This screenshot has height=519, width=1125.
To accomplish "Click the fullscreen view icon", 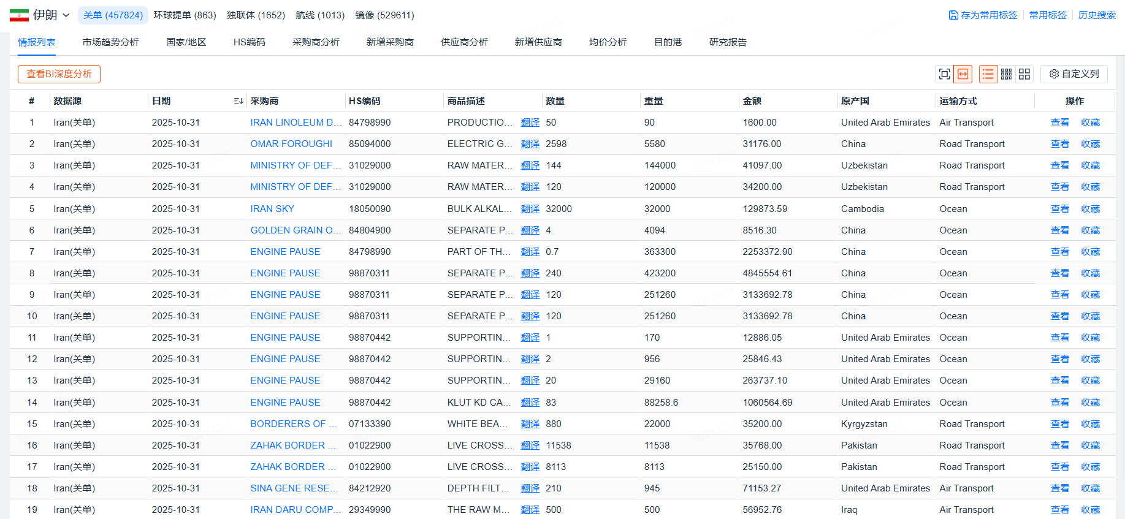I will pos(944,74).
